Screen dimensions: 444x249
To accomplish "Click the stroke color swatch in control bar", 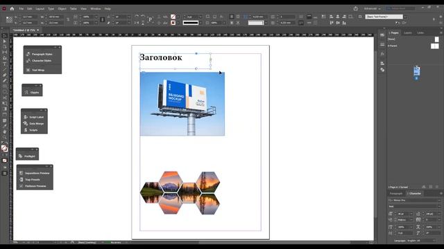I will pyautogui.click(x=173, y=23).
